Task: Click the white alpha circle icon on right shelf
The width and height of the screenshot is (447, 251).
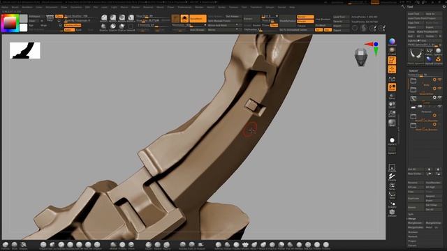Action: [392, 140]
